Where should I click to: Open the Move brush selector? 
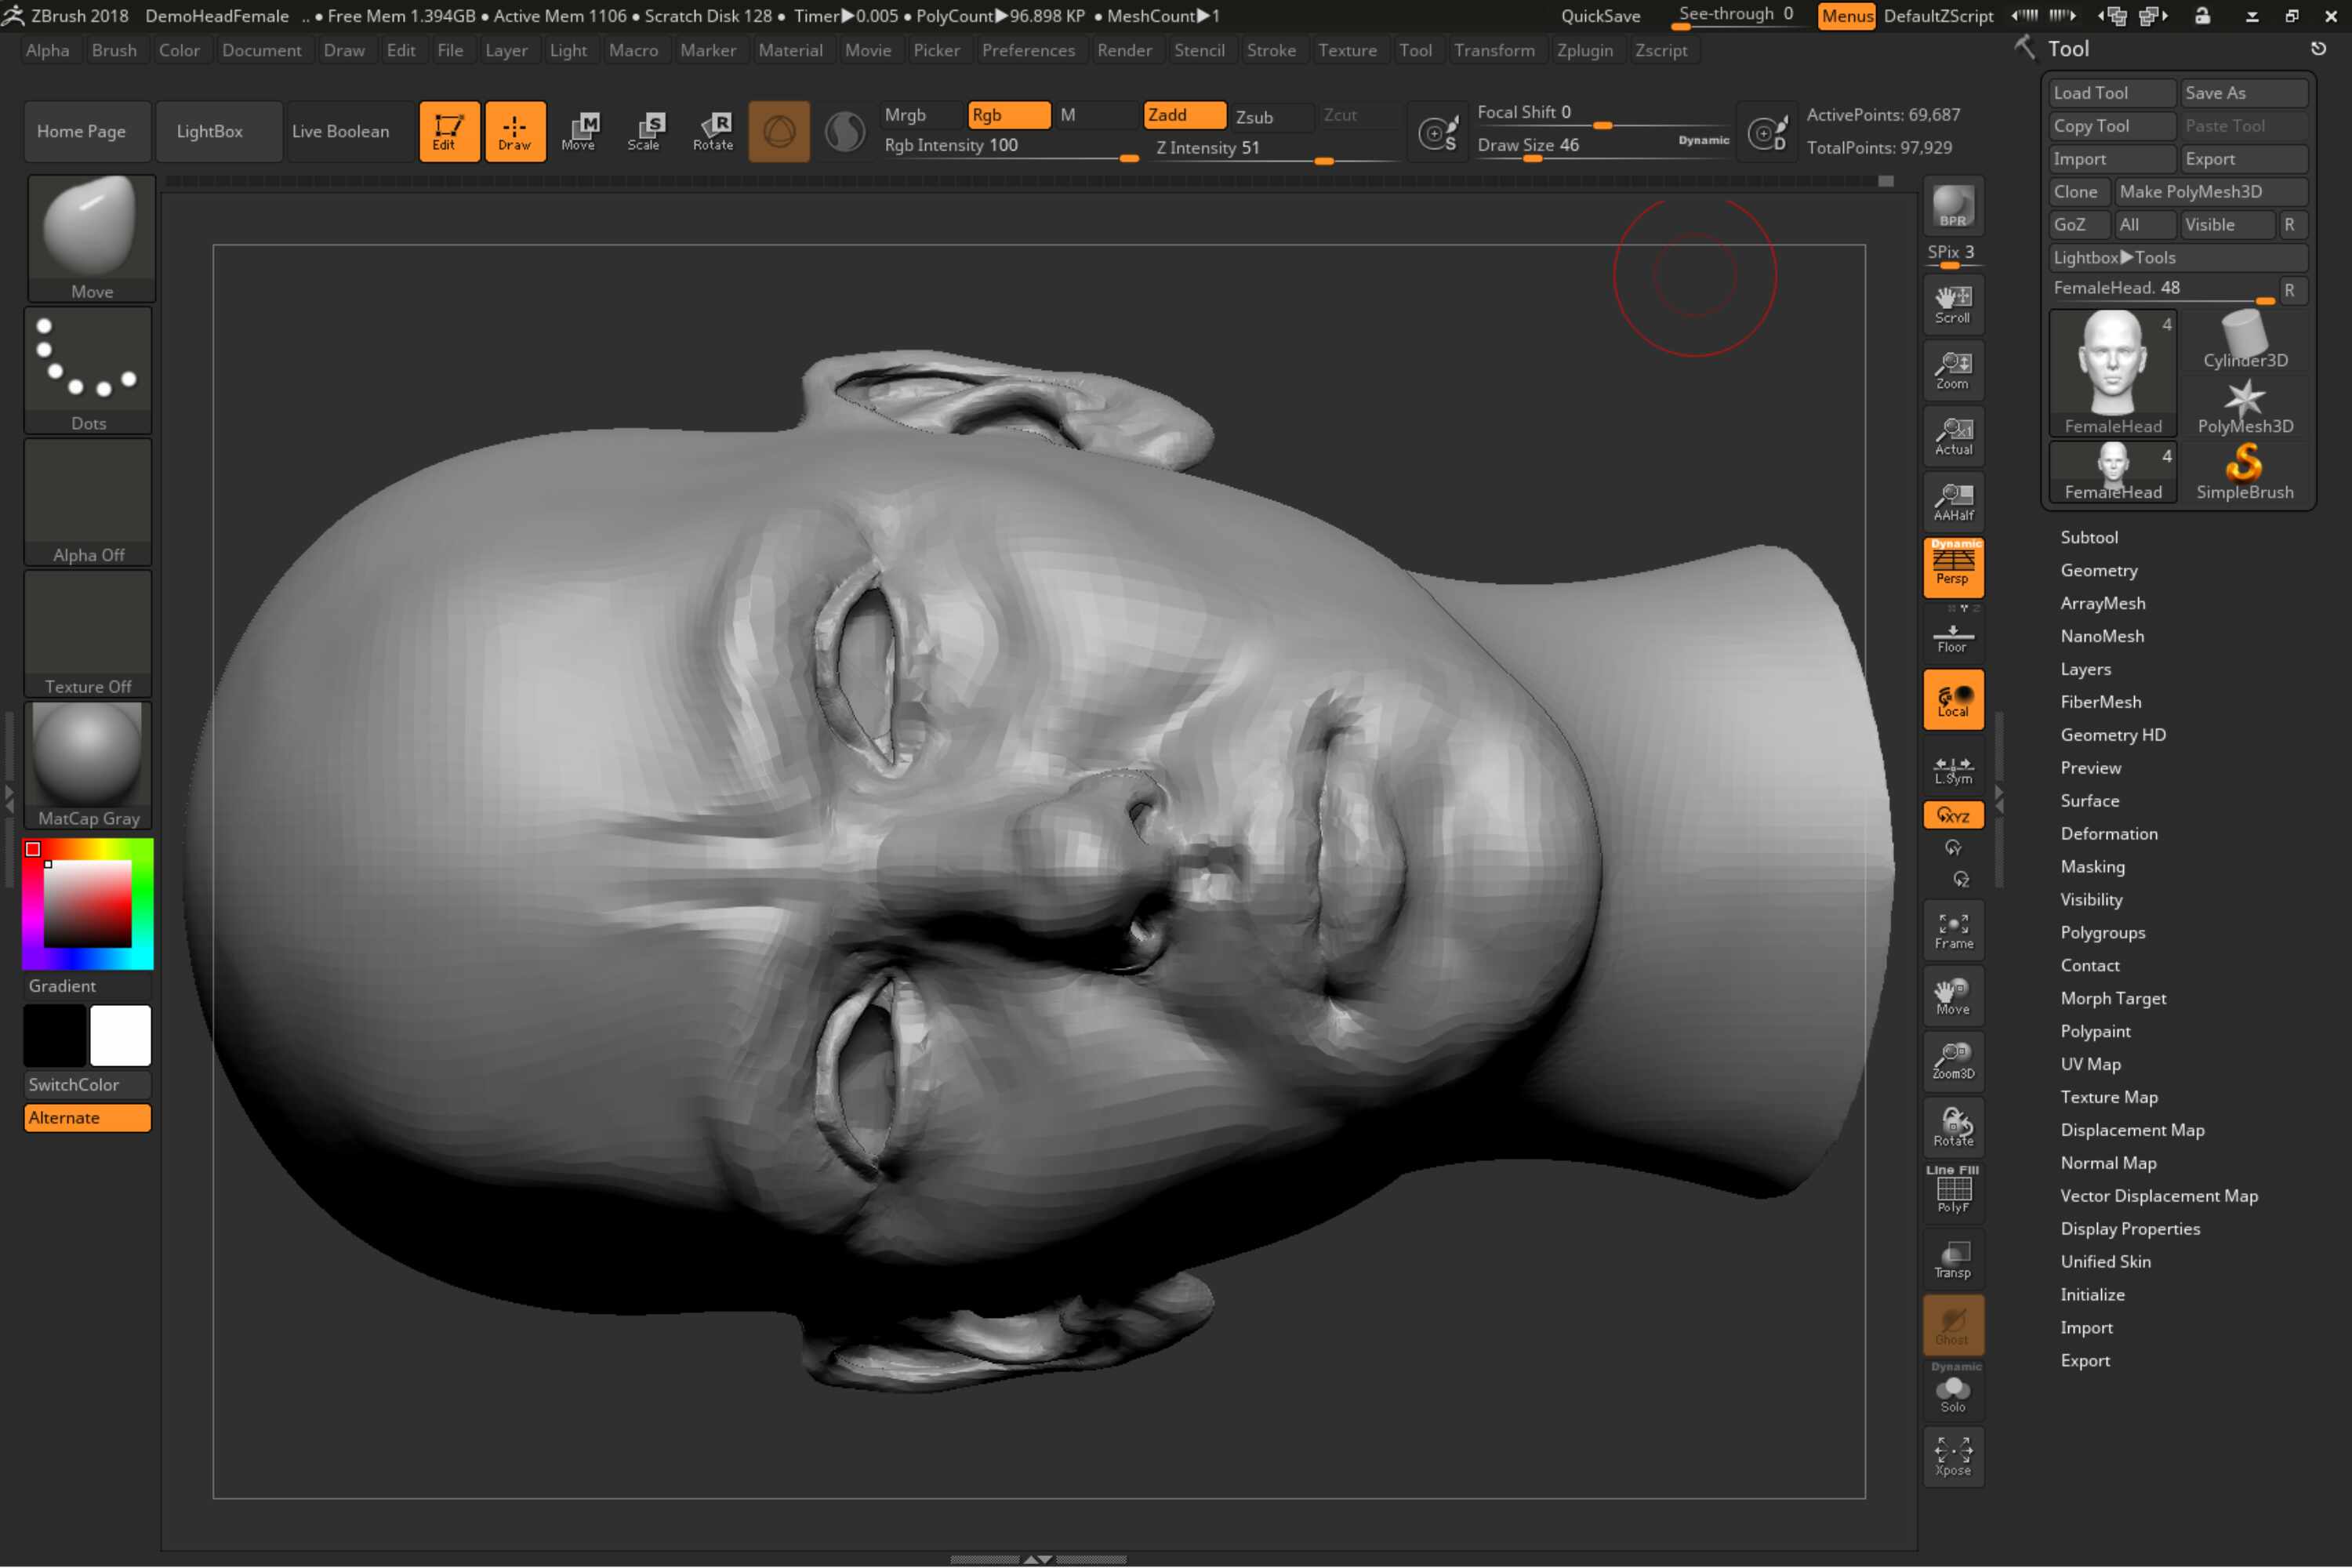point(90,238)
